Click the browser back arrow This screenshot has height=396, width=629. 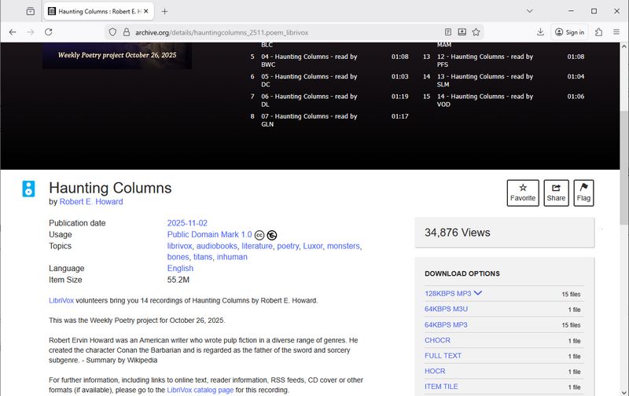point(13,32)
